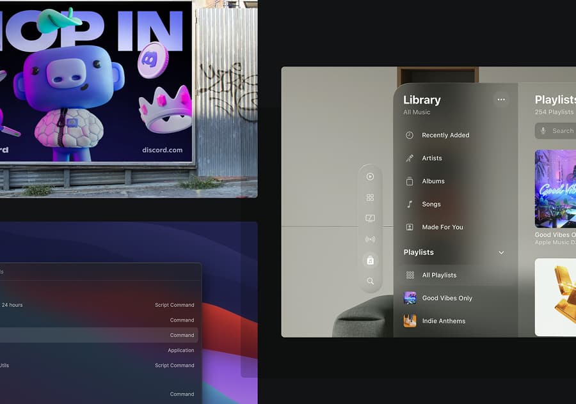Screen dimensions: 576x404
Task: Click the microphone icon beside Artists
Action: click(410, 158)
